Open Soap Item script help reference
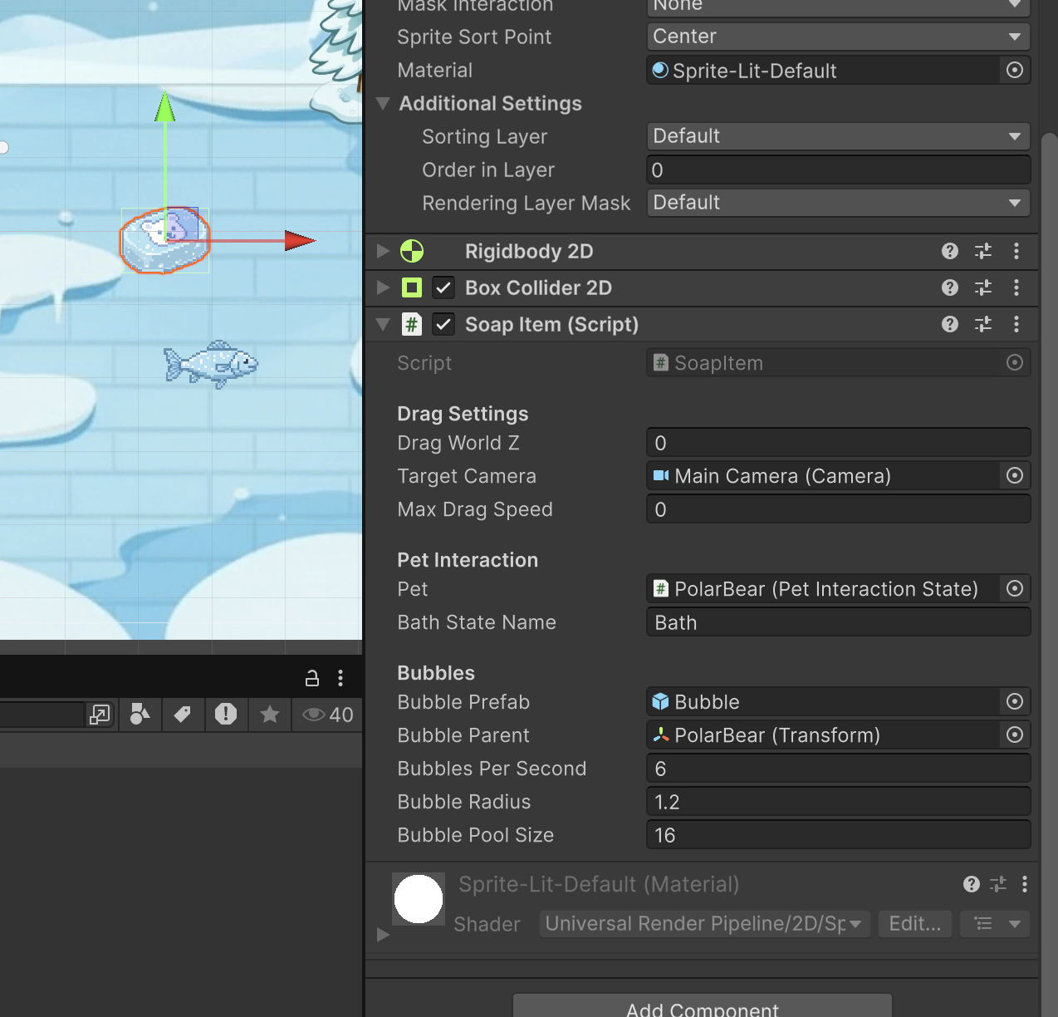 pyautogui.click(x=950, y=324)
